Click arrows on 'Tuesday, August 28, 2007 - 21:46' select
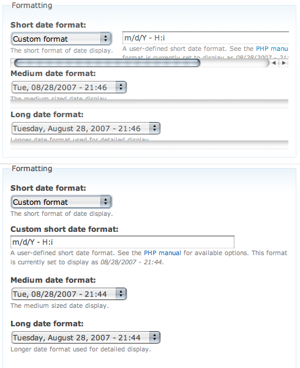The image size is (300, 368). 154,128
